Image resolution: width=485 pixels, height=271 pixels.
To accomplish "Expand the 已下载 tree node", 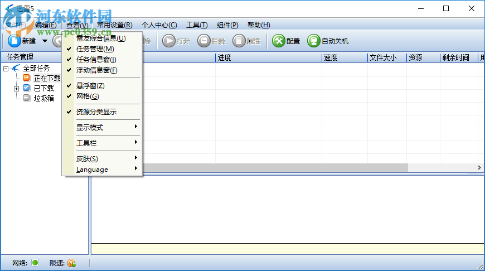I will tap(16, 89).
